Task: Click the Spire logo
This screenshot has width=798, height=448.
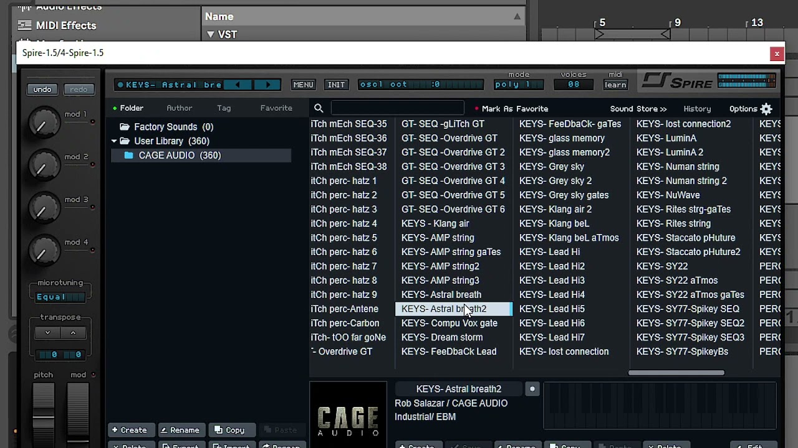Action: coord(677,81)
